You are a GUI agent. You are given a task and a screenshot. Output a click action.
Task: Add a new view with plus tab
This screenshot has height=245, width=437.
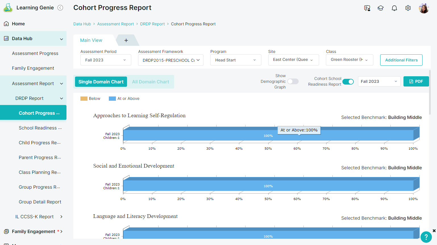(x=126, y=40)
